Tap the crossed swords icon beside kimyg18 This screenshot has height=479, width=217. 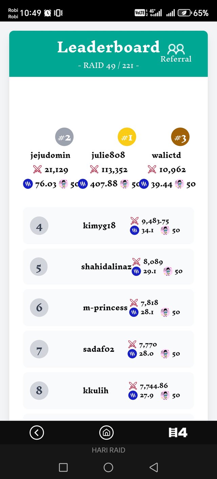135,221
